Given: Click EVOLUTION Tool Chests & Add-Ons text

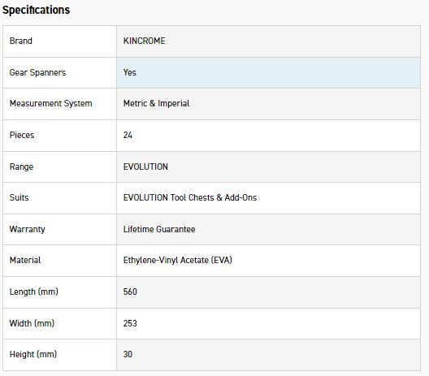Looking at the screenshot, I should [190, 197].
